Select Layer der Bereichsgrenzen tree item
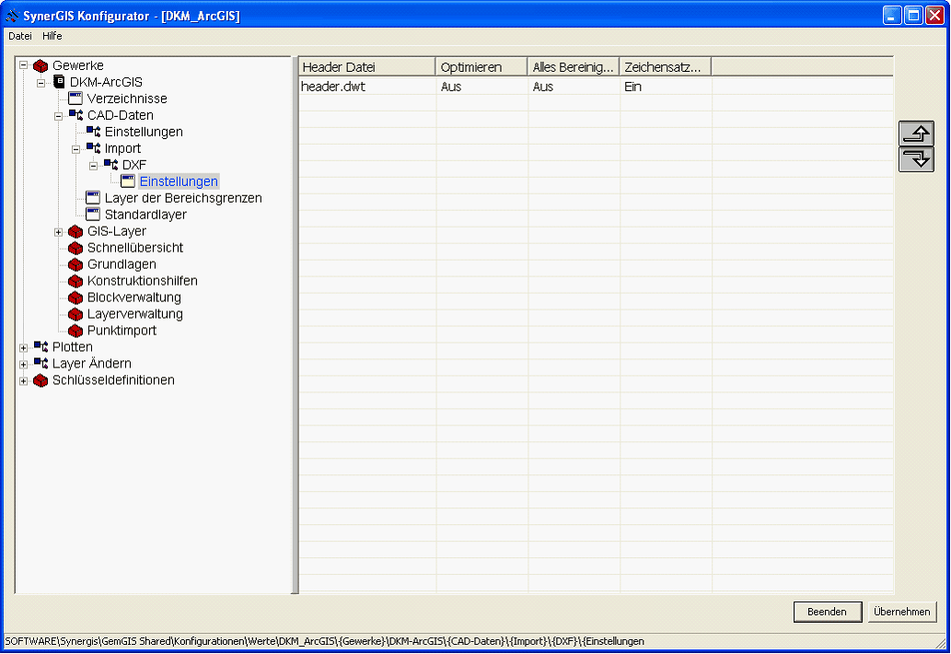 click(182, 198)
